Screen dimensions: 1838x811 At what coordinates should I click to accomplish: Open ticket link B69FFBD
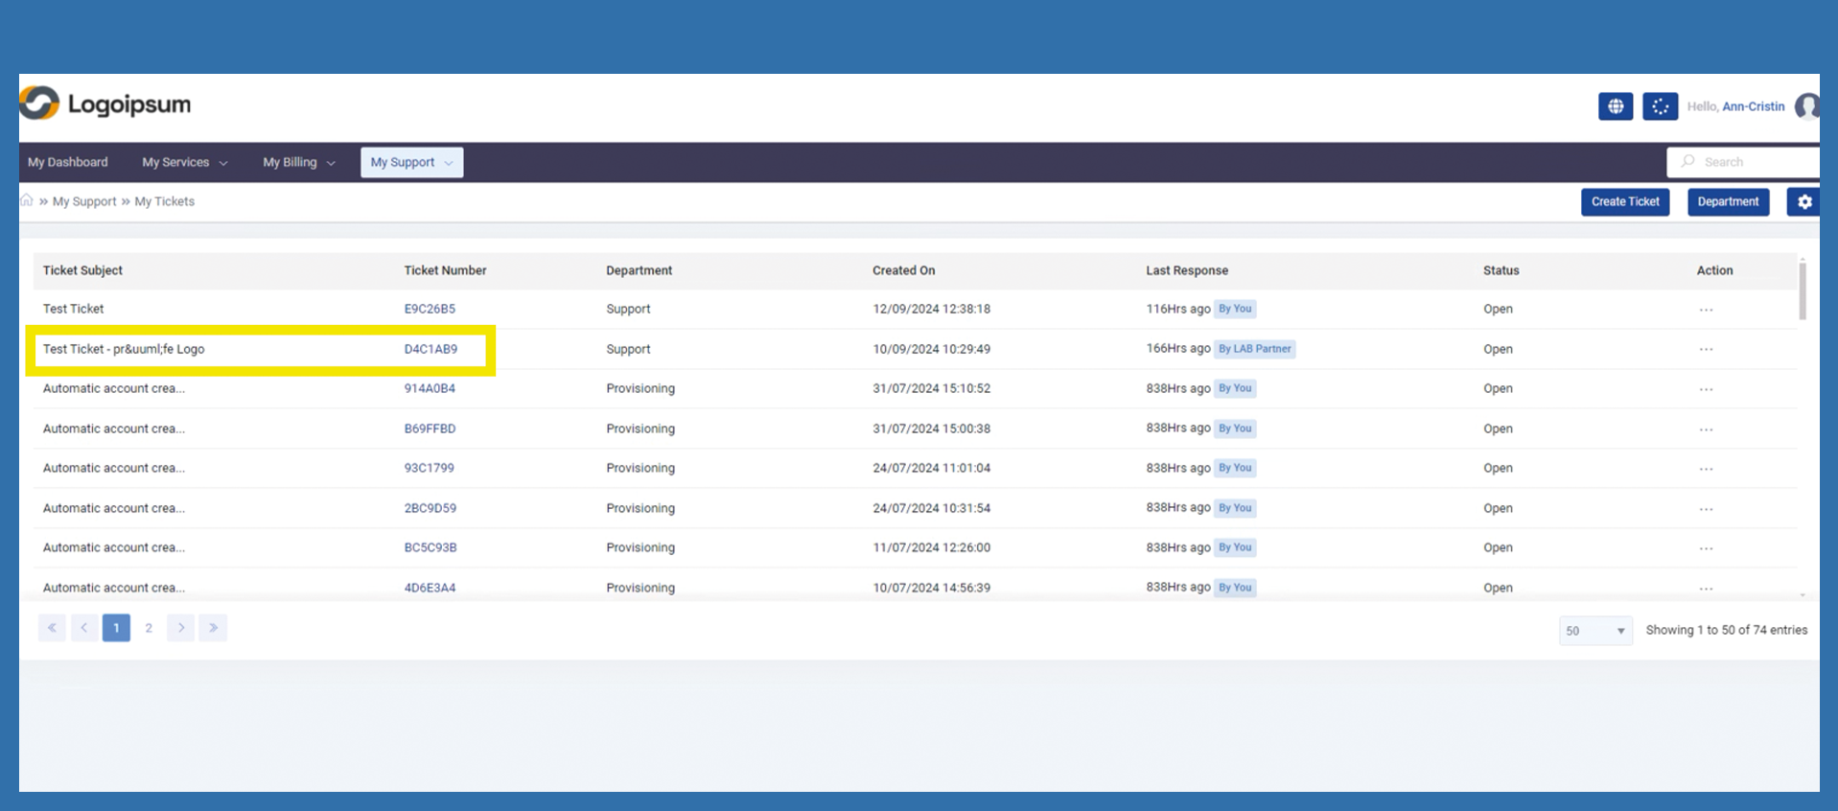pos(430,429)
